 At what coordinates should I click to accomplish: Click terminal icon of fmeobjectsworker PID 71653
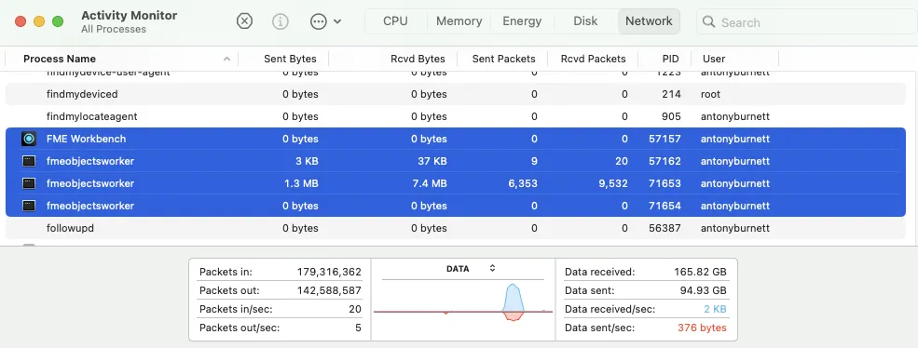(29, 183)
